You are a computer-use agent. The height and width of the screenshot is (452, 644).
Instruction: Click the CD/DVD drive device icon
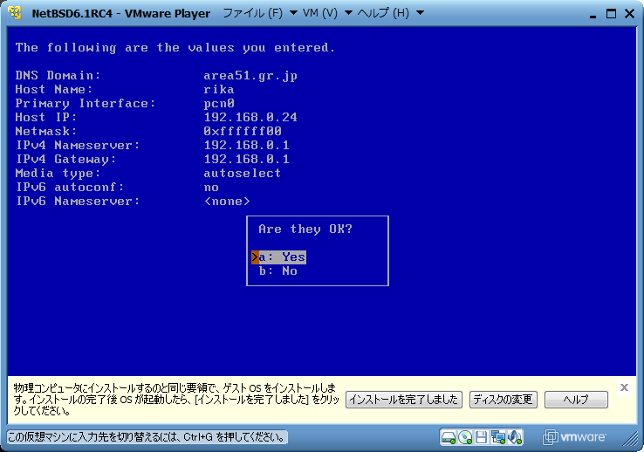click(465, 437)
